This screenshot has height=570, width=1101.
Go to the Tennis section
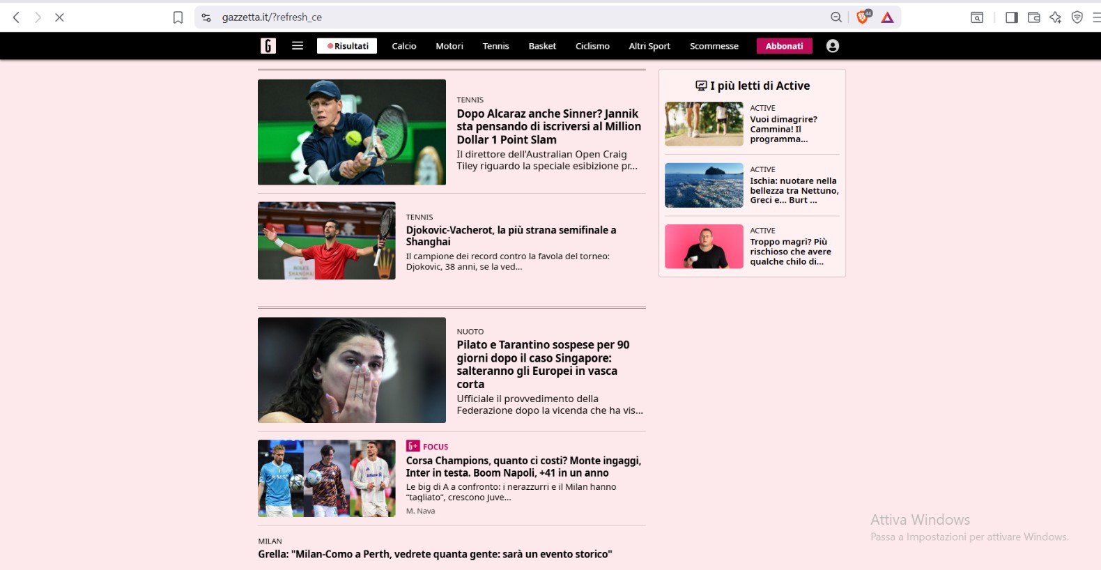point(495,46)
